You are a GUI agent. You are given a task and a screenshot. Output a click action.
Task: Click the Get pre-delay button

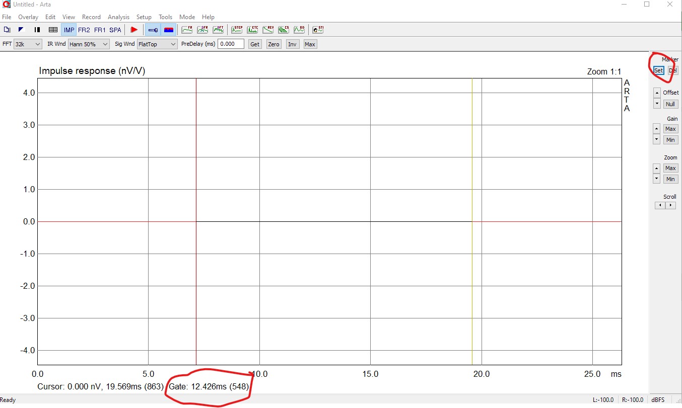[x=255, y=44]
